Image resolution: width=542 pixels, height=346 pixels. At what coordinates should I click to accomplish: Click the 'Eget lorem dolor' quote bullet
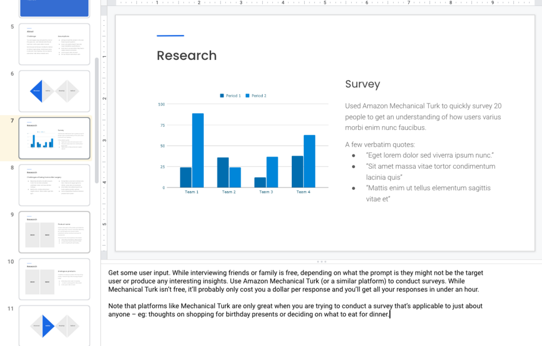point(430,155)
